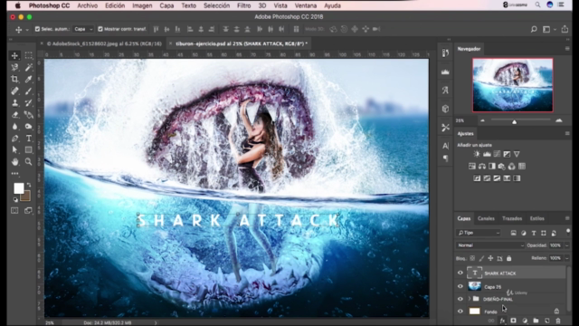Open the Tipo layer filter dropdown
This screenshot has width=579, height=326.
[x=479, y=233]
